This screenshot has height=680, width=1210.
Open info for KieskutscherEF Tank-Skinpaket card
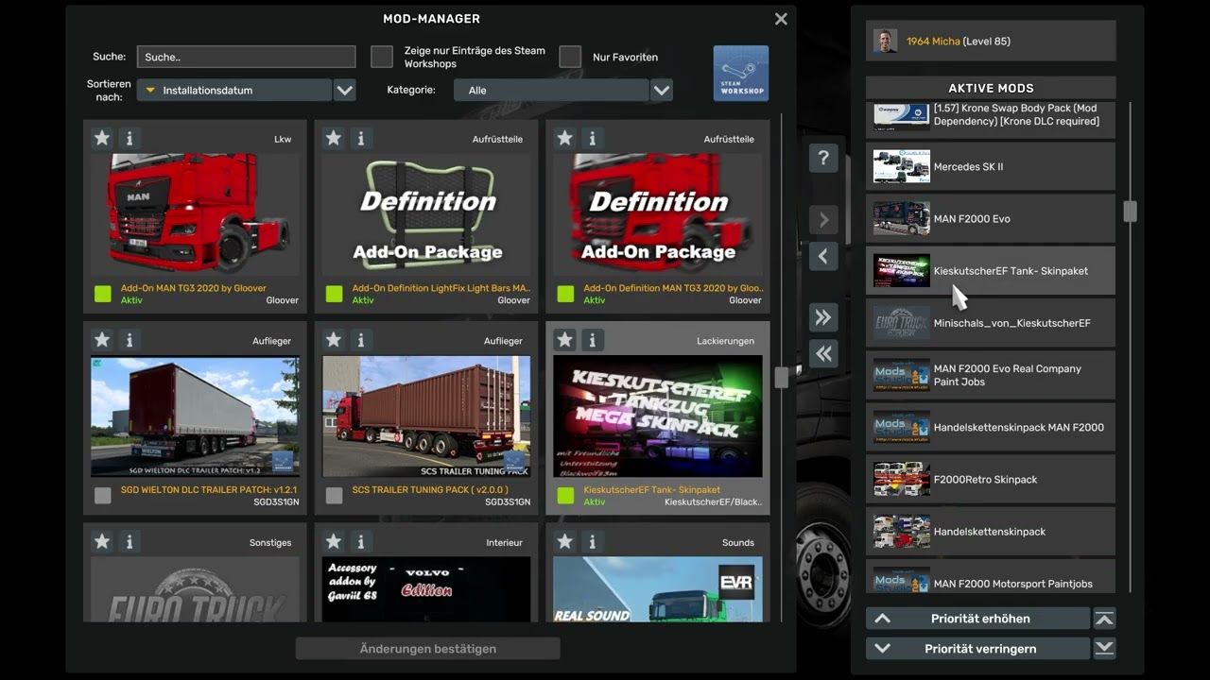593,340
